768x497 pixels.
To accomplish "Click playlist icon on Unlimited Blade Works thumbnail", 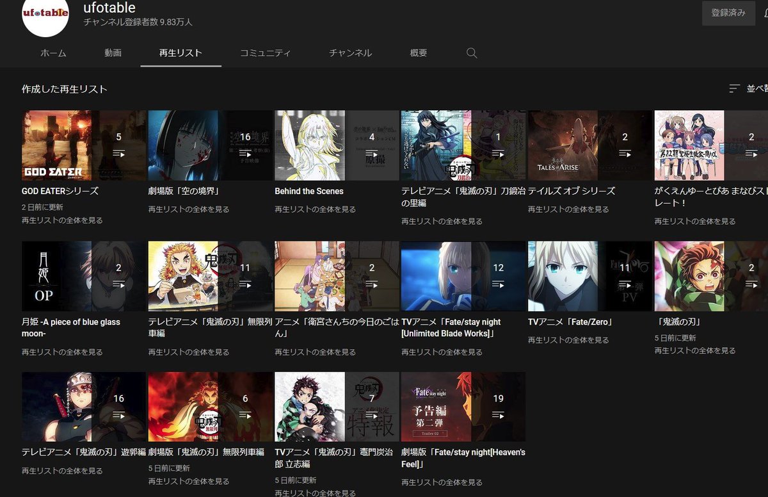I will tap(499, 284).
